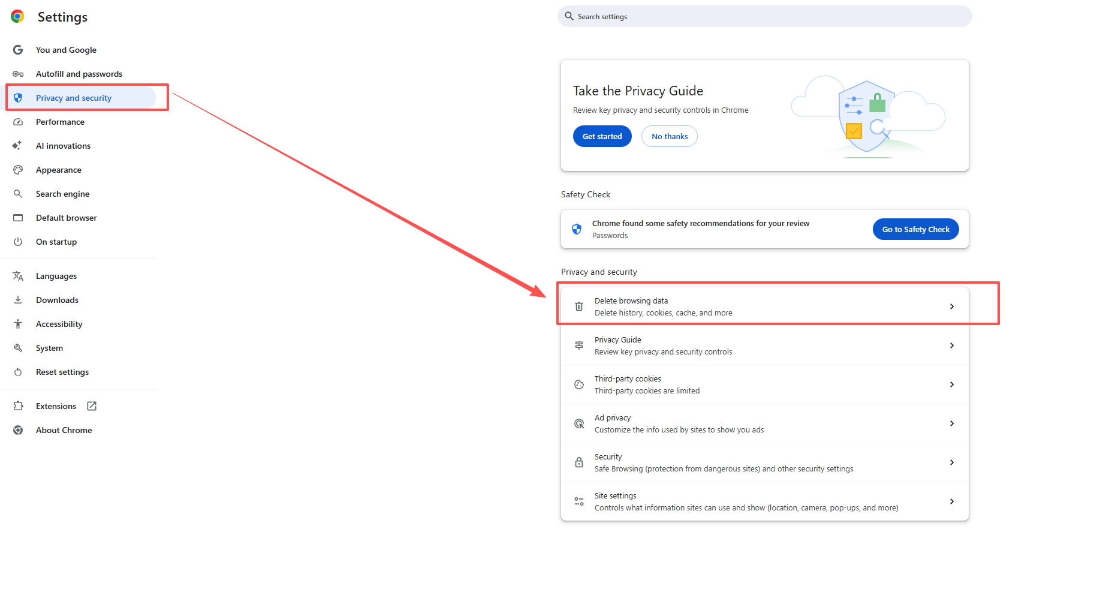Go to AI innovations in sidebar
1106x598 pixels.
(63, 146)
